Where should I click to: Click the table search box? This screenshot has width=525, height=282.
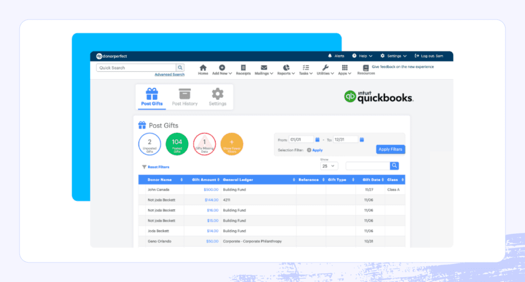368,166
